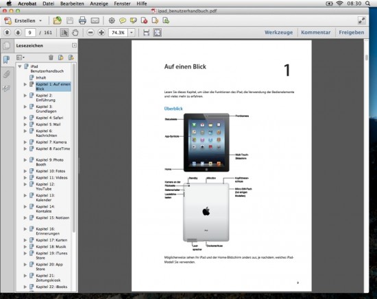
Task: Open the Hilfe menu
Action: point(142,3)
